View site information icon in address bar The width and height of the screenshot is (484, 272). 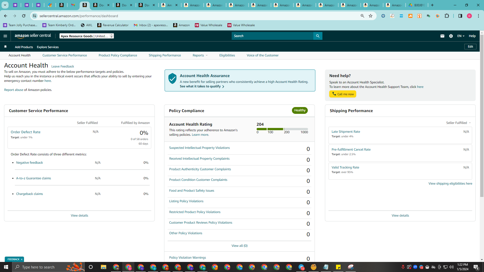35,16
